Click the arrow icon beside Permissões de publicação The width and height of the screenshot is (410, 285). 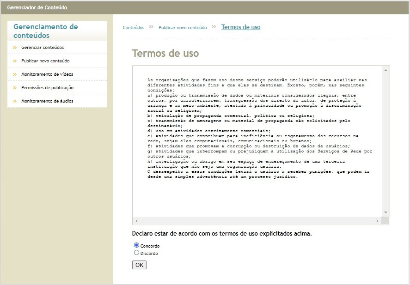tap(15, 88)
